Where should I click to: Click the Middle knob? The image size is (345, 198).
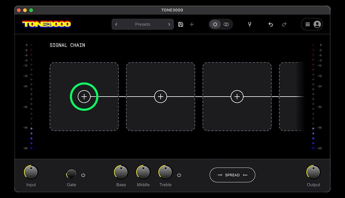click(143, 172)
